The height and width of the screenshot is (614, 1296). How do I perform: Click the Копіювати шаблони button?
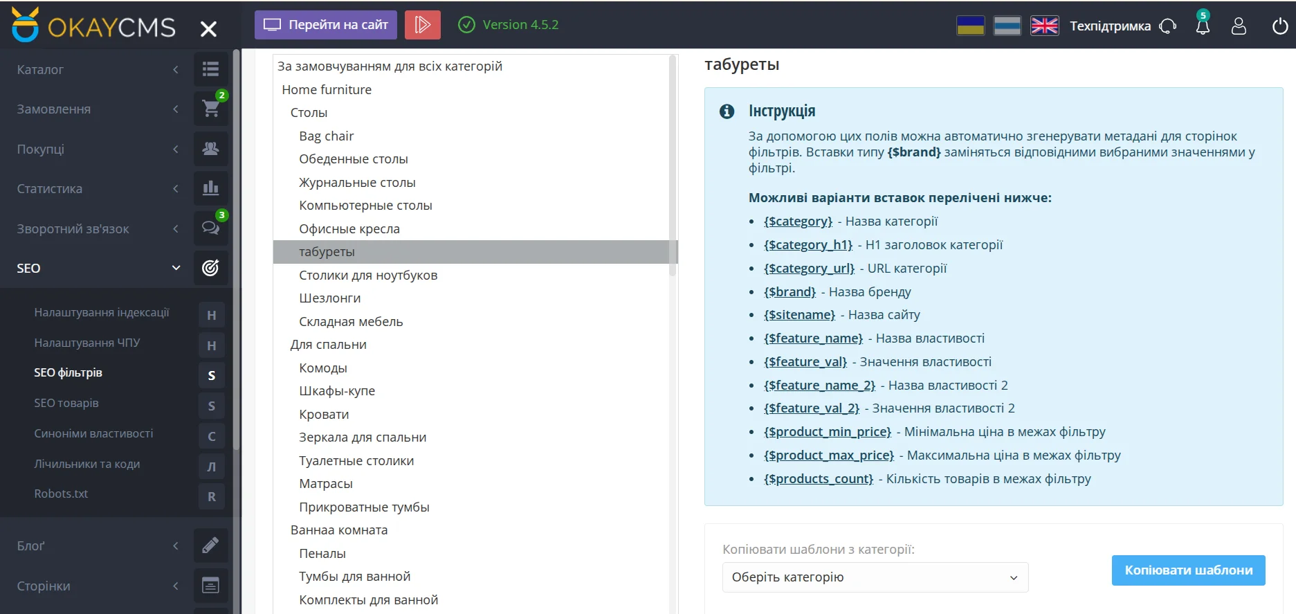[x=1188, y=570]
